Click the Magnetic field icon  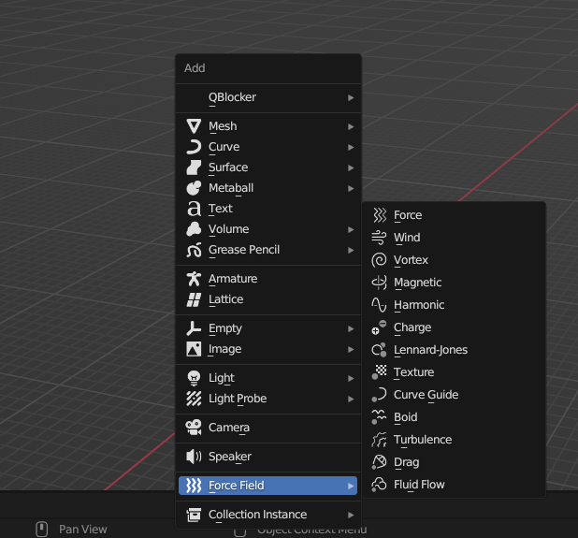[379, 283]
